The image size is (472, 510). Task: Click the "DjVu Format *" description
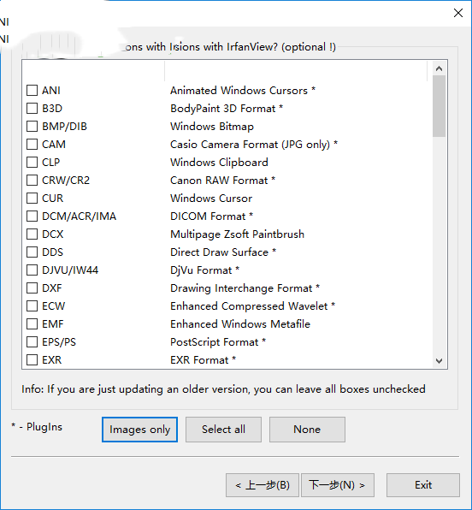click(x=205, y=270)
